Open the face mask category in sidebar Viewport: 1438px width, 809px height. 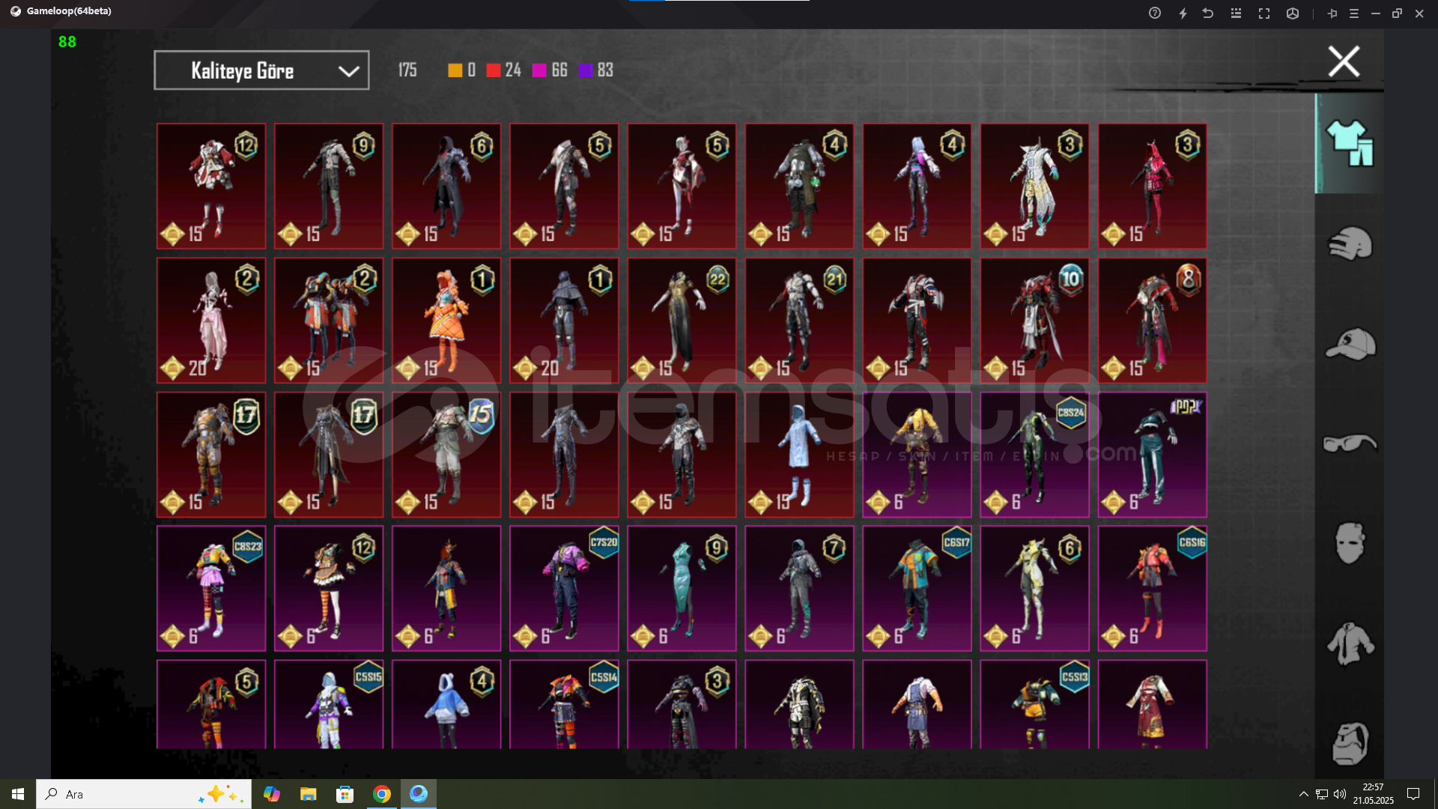pos(1350,543)
